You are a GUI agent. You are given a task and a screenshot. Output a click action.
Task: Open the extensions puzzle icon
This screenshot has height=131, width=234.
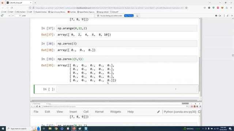tap(227, 8)
